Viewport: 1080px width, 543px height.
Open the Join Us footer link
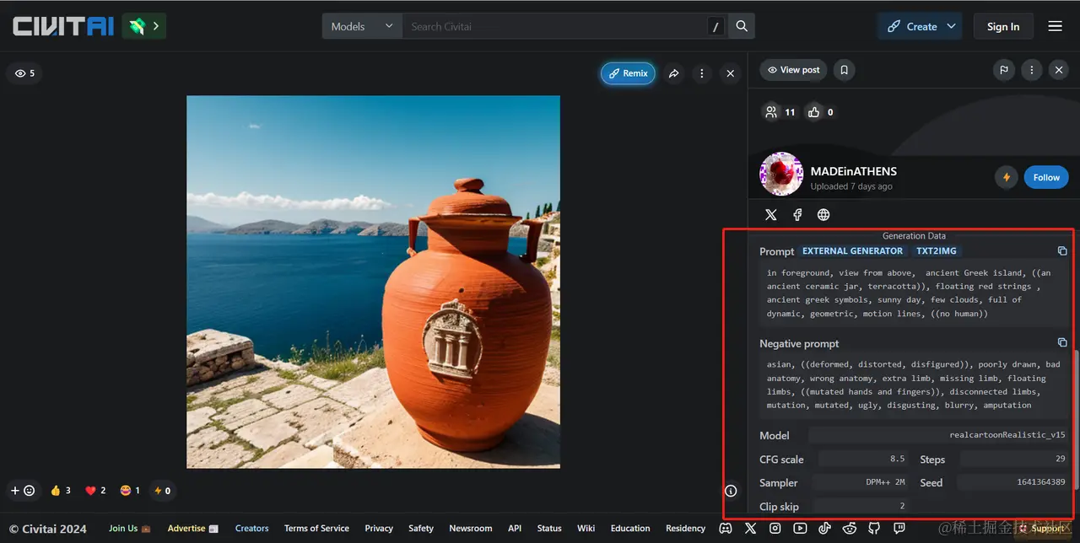129,529
